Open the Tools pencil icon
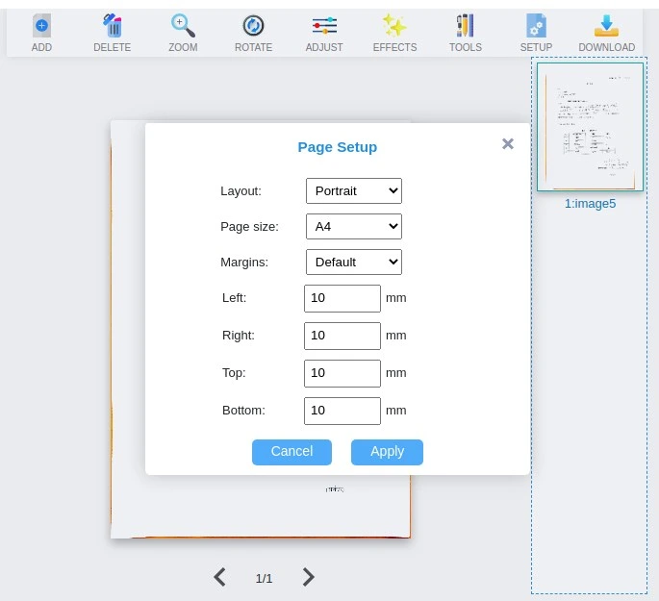This screenshot has width=659, height=601. [x=466, y=27]
